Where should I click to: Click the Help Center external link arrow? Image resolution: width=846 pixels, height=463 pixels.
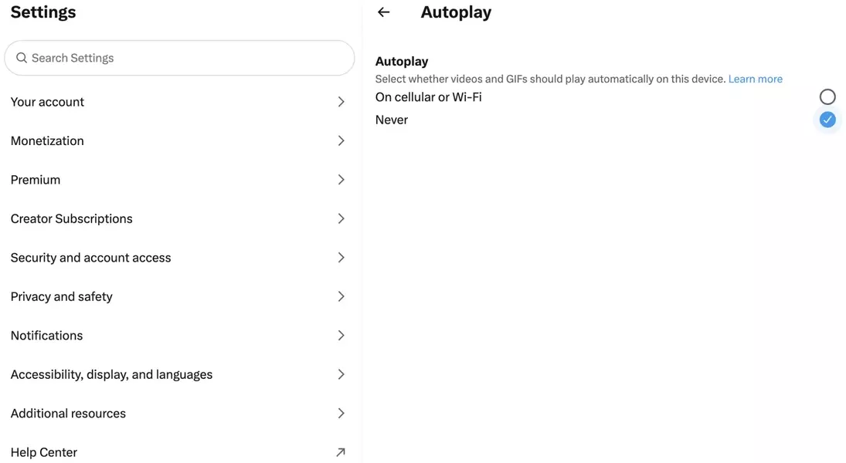341,452
